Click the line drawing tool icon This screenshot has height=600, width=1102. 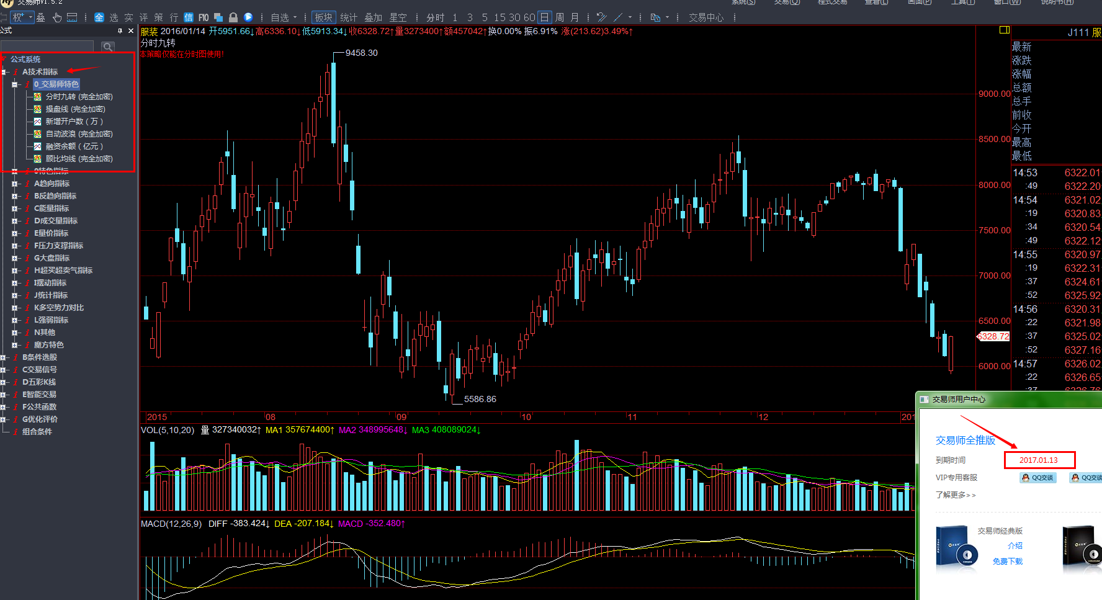click(x=618, y=17)
